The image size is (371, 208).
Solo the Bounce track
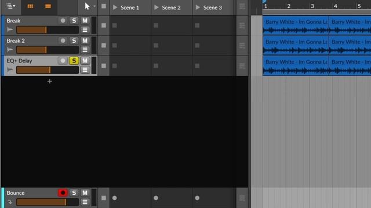click(74, 192)
